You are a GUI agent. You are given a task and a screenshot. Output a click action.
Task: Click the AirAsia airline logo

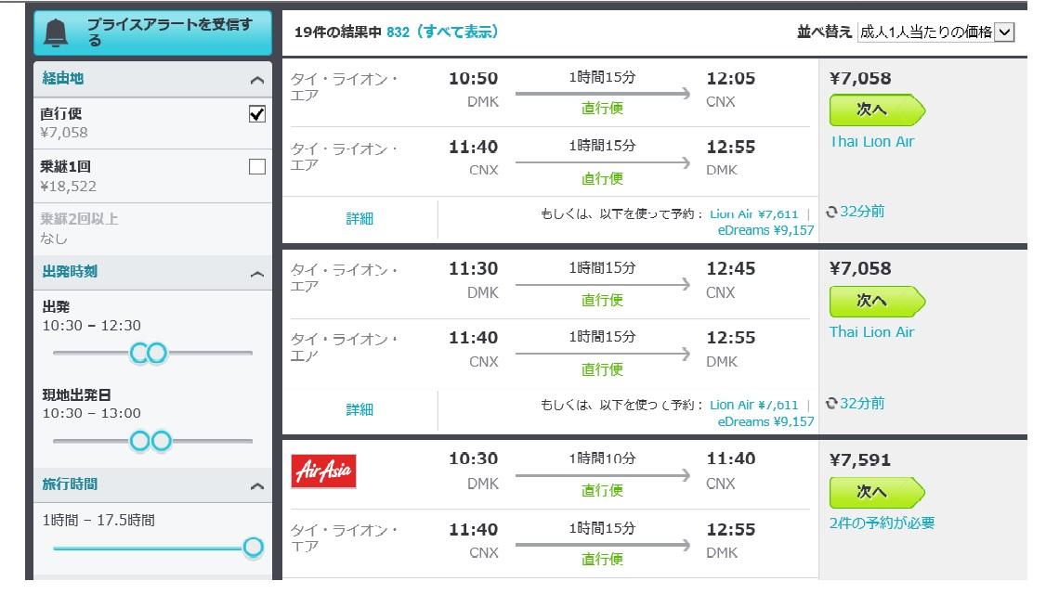click(x=323, y=471)
